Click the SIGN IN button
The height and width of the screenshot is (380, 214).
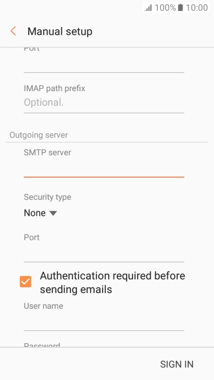(177, 364)
